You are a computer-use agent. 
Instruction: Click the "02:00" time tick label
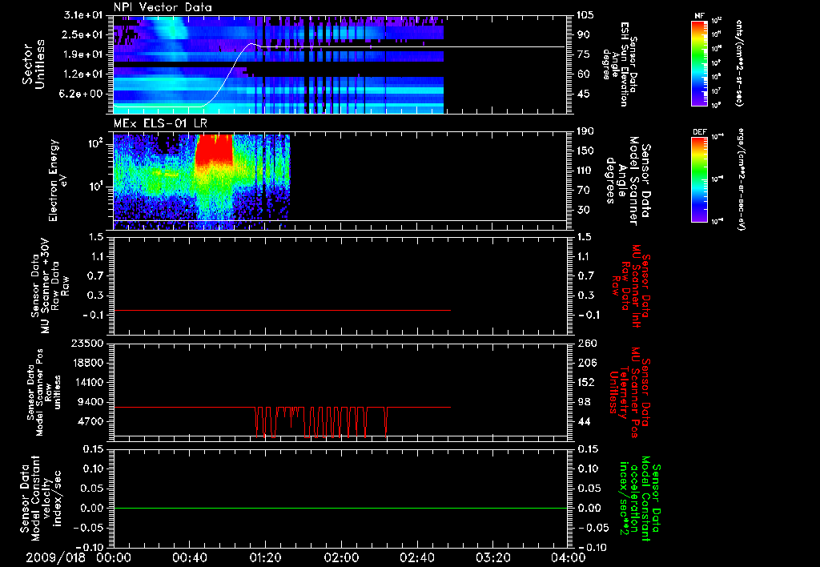(x=341, y=557)
